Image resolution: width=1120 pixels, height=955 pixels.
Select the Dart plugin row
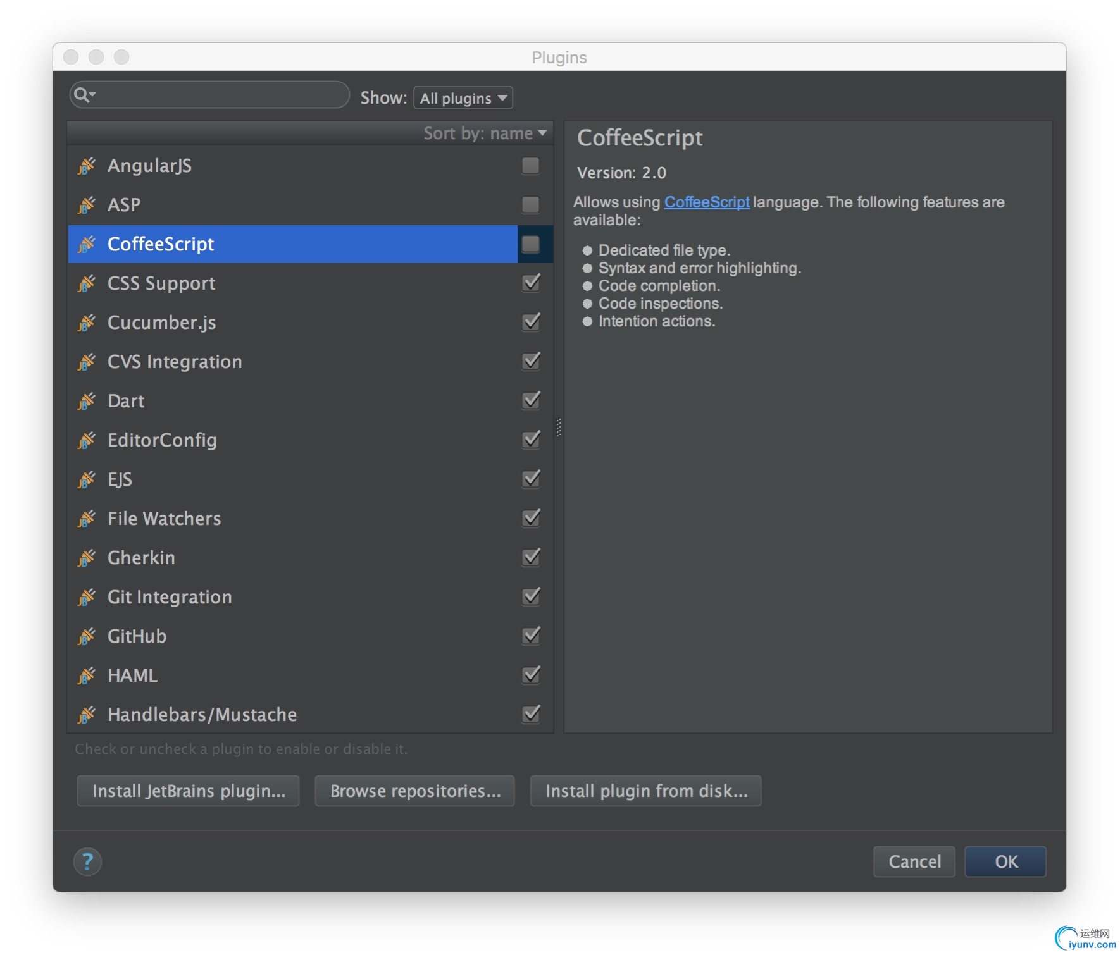point(310,401)
